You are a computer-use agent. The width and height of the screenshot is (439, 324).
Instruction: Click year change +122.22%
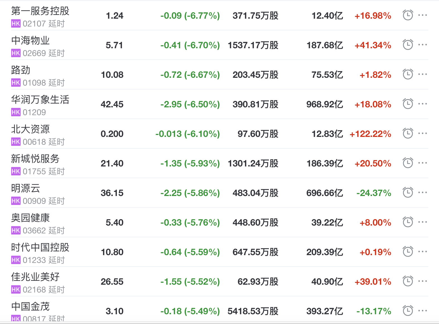(x=370, y=134)
